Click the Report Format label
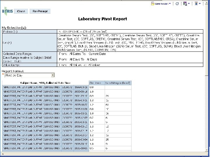The height and width of the screenshot is (157, 210). pyautogui.click(x=13, y=71)
